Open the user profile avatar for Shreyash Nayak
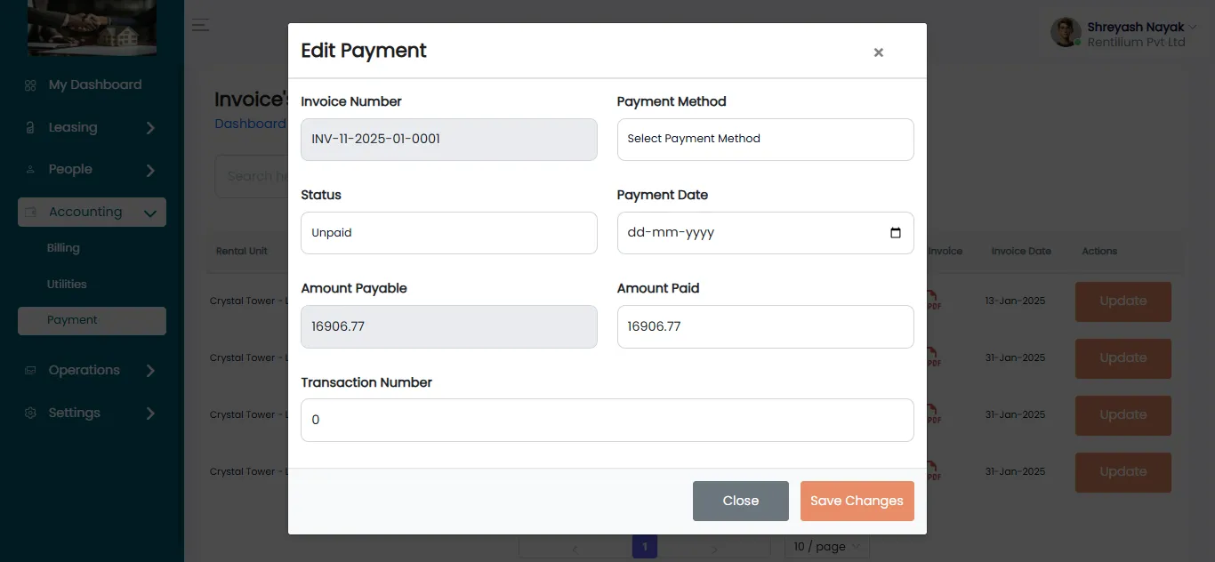Viewport: 1215px width, 562px height. click(x=1066, y=33)
